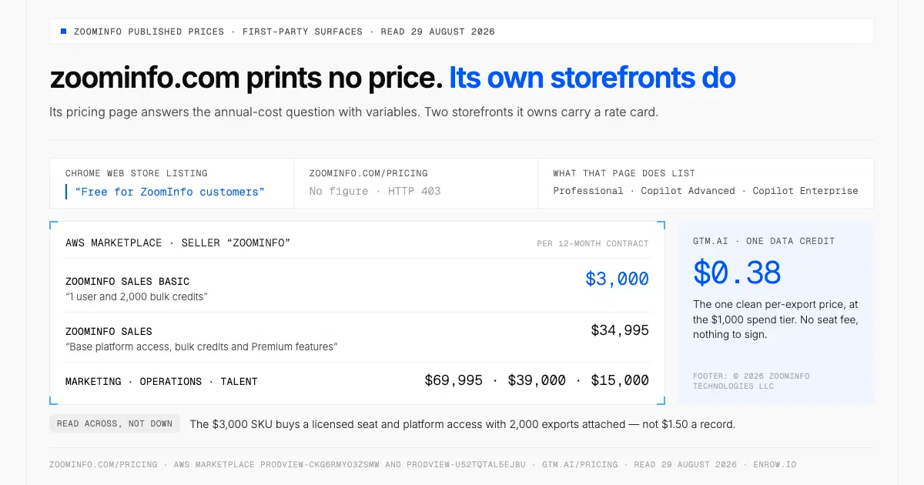Viewport: 924px width, 485px height.
Task: Click "GTM.AI · One data credit" heading
Action: point(764,241)
